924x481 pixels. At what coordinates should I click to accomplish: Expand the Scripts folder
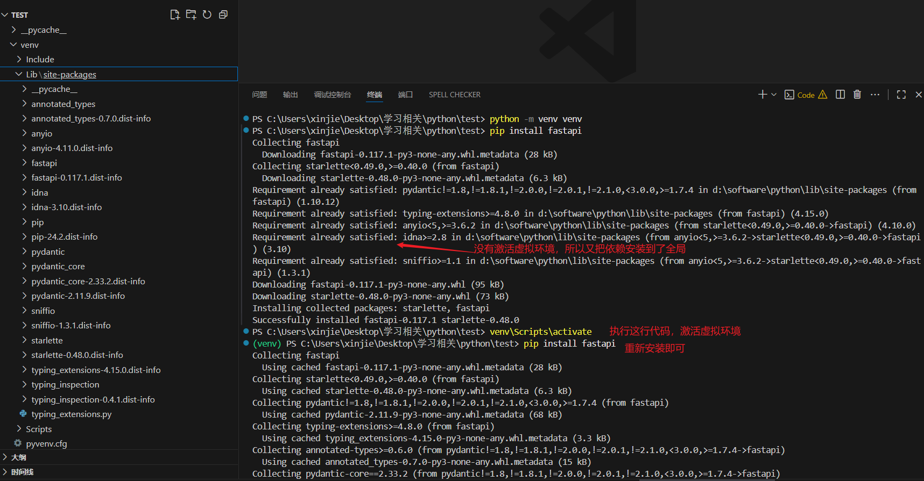click(x=39, y=429)
